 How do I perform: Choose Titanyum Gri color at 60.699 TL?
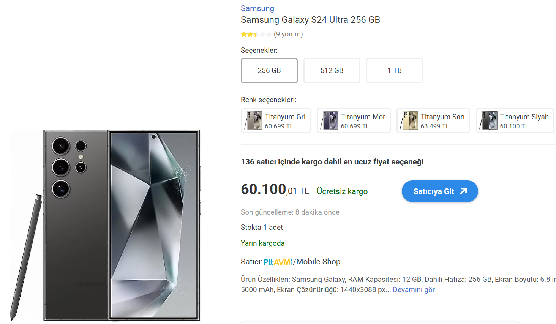click(285, 121)
